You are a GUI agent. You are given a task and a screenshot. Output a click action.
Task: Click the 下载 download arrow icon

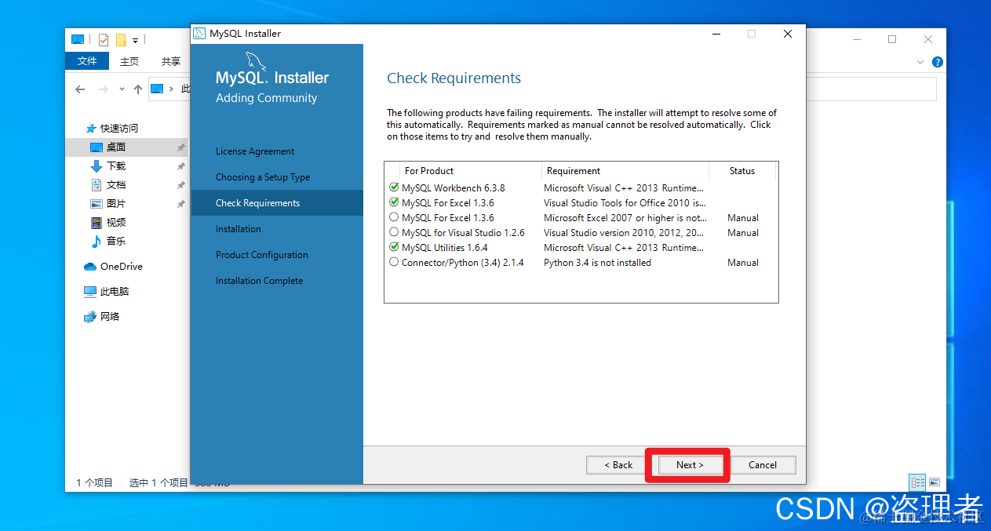97,166
